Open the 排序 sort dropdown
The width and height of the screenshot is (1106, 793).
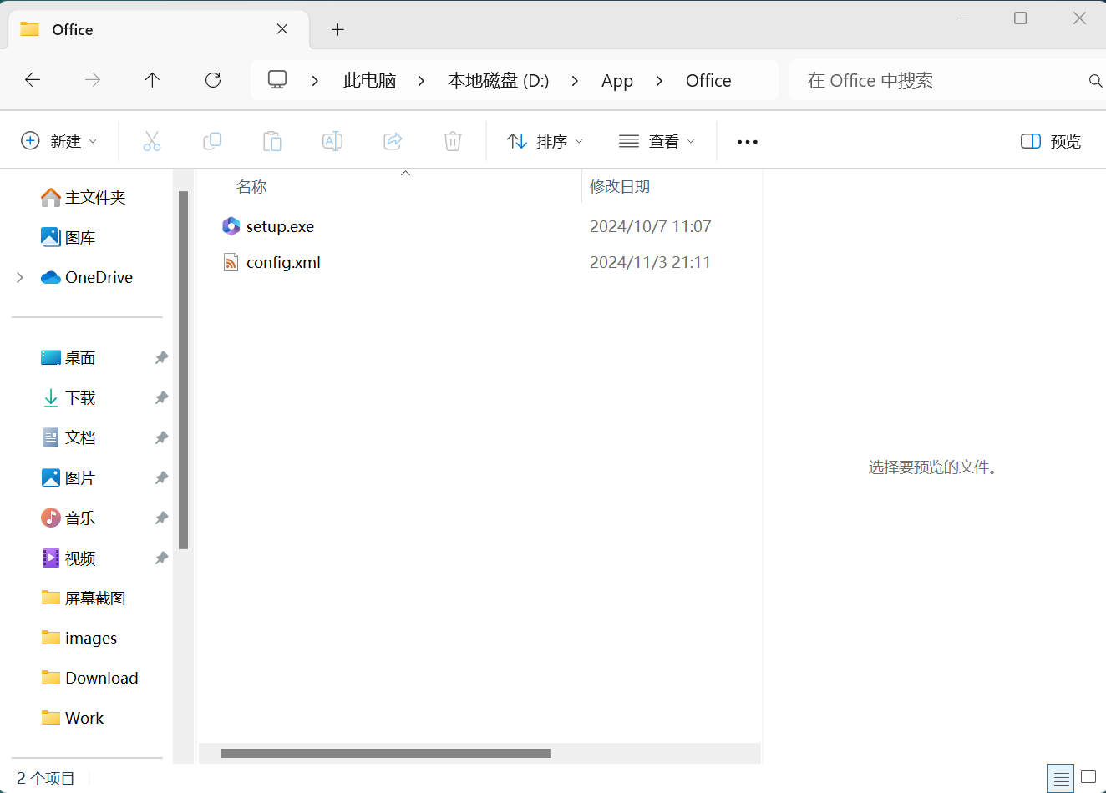tap(545, 141)
